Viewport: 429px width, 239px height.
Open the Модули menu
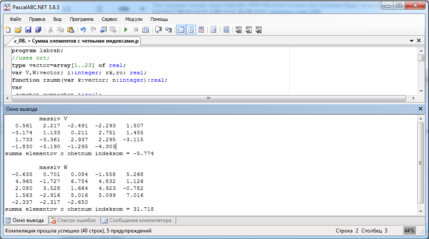[134, 19]
